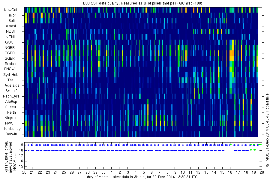This screenshot has width=270, height=180.
Task: Click the Ningaloo region label
Action: (x=12, y=118)
